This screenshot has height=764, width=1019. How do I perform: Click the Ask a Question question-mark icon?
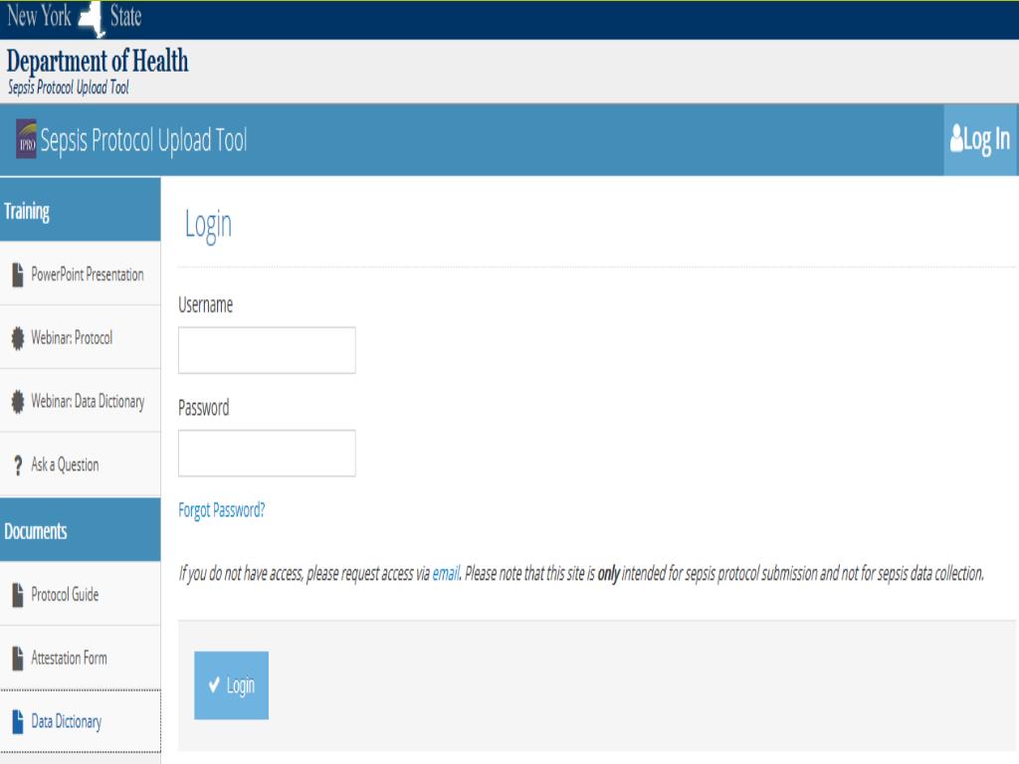coord(18,466)
